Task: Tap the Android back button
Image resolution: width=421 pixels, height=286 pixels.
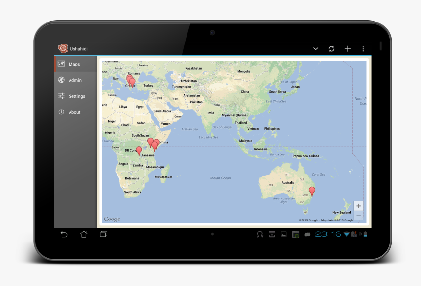Action: (64, 234)
